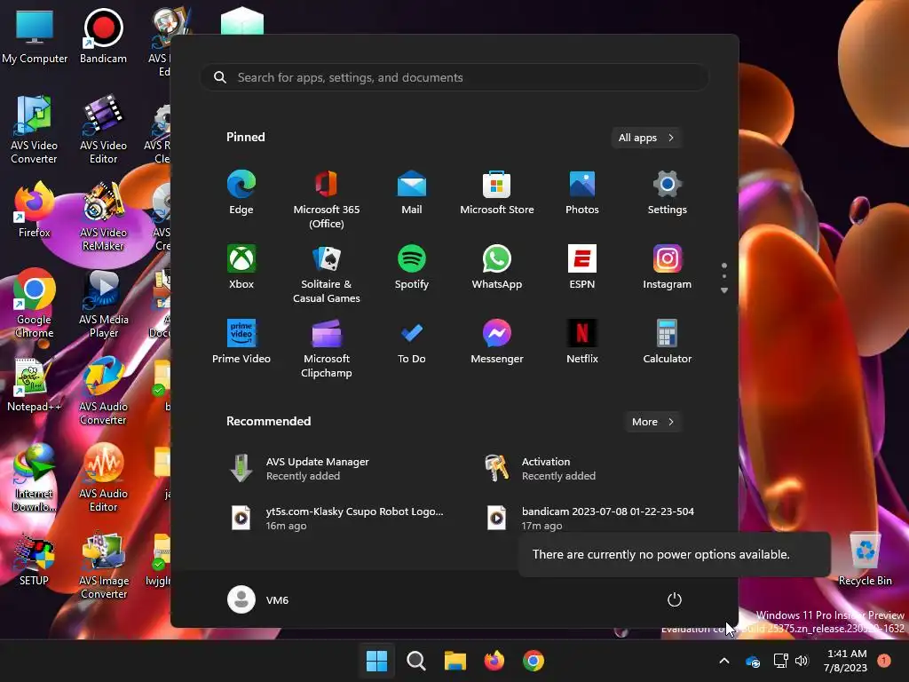The height and width of the screenshot is (682, 909).
Task: Click the More button under Recommended
Action: point(653,422)
